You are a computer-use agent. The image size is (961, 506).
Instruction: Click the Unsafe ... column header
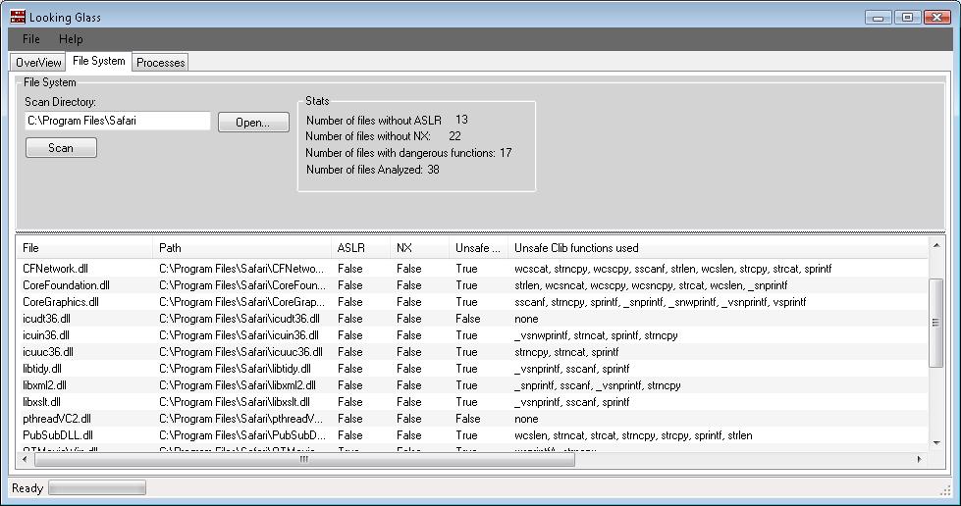(x=478, y=247)
